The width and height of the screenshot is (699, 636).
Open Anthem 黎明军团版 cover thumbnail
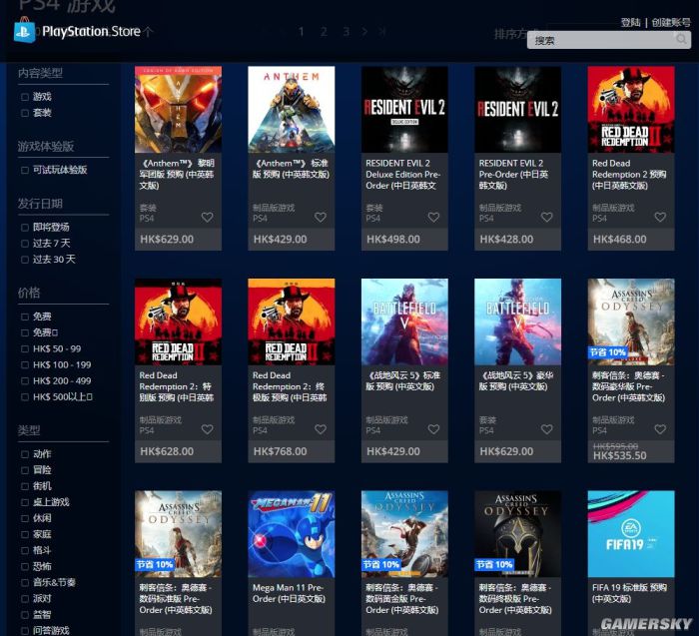point(178,110)
